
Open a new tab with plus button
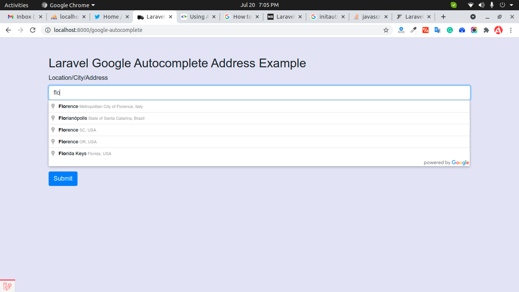(x=443, y=17)
